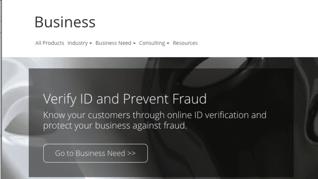The width and height of the screenshot is (318, 179).
Task: Select the Consulting menu label
Action: tap(152, 43)
